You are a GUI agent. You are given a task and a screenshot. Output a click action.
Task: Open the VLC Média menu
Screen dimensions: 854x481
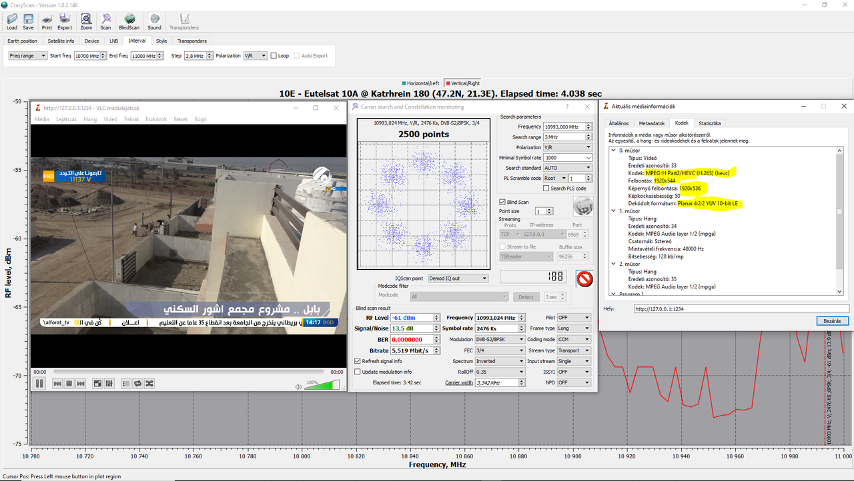tap(41, 119)
